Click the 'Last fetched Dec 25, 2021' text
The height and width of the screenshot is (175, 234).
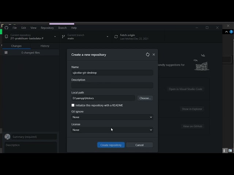tap(134, 39)
